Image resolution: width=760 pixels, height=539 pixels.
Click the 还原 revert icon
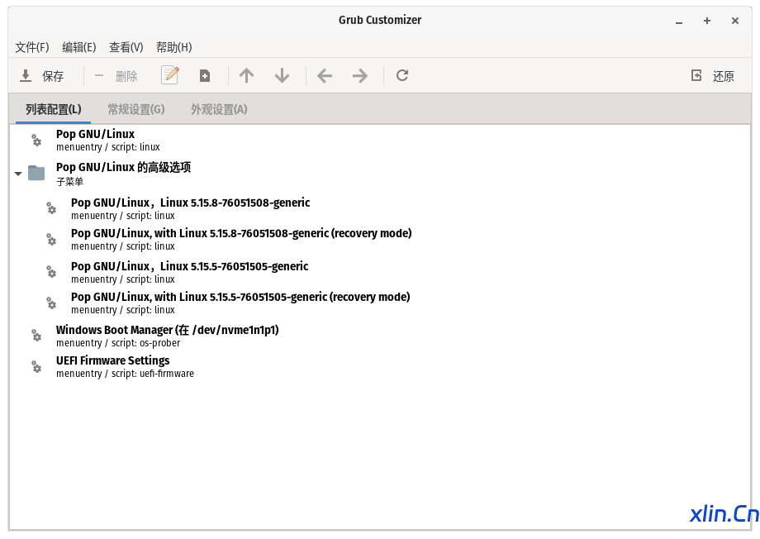[x=696, y=75]
